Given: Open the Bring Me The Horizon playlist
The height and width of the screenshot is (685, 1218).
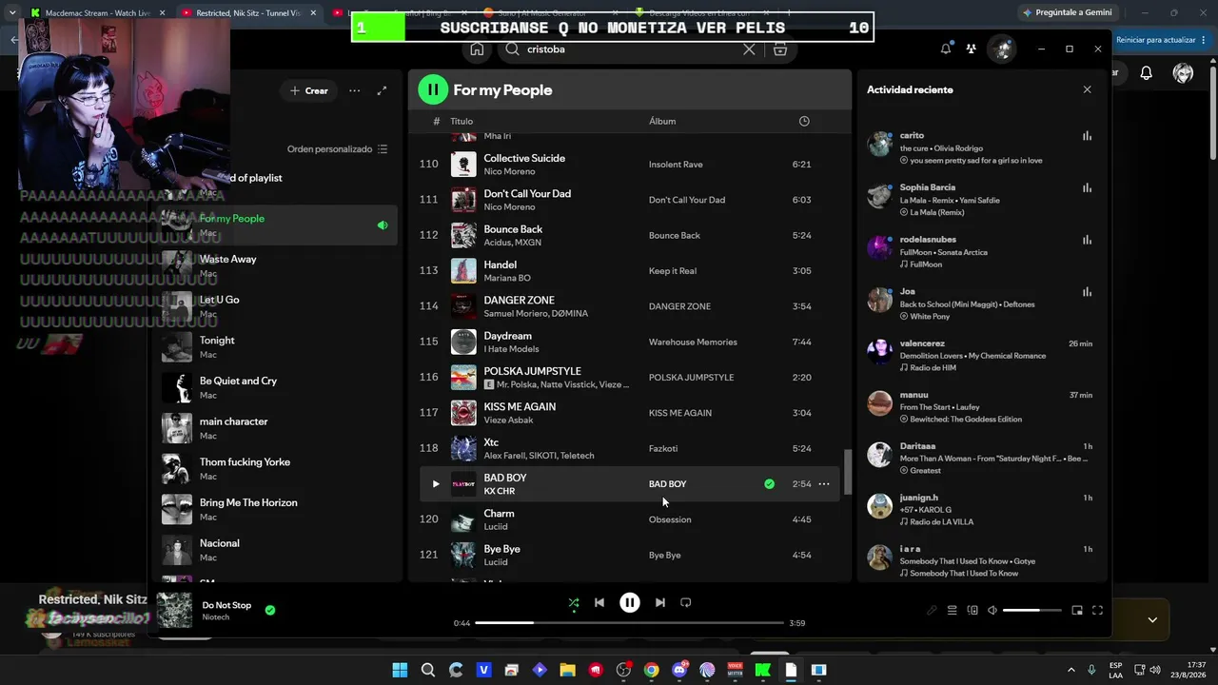Looking at the screenshot, I should (277, 509).
